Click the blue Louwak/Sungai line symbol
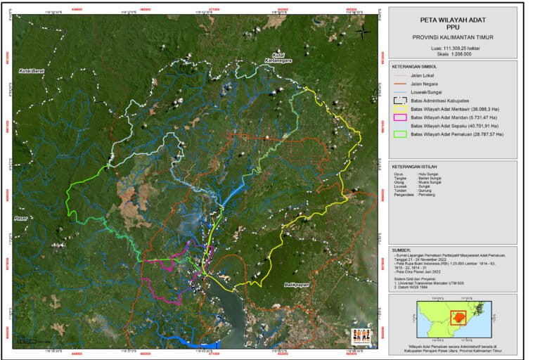The height and width of the screenshot is (360, 540). click(x=400, y=92)
